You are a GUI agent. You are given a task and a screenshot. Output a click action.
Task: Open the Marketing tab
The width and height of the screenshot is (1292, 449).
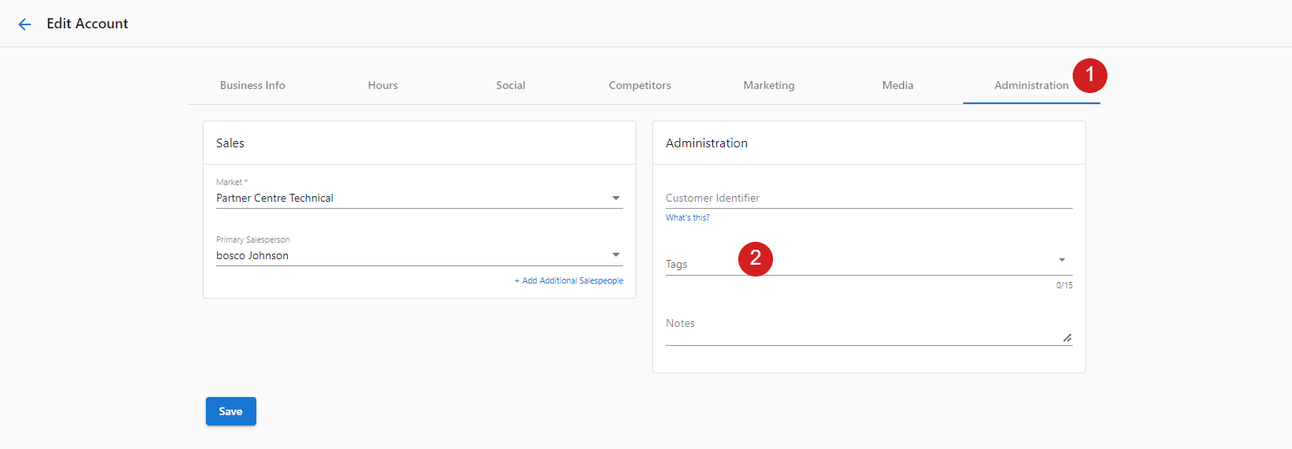tap(769, 85)
